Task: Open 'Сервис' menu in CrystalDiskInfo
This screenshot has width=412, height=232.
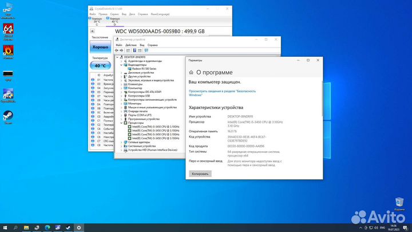Action: pos(114,14)
